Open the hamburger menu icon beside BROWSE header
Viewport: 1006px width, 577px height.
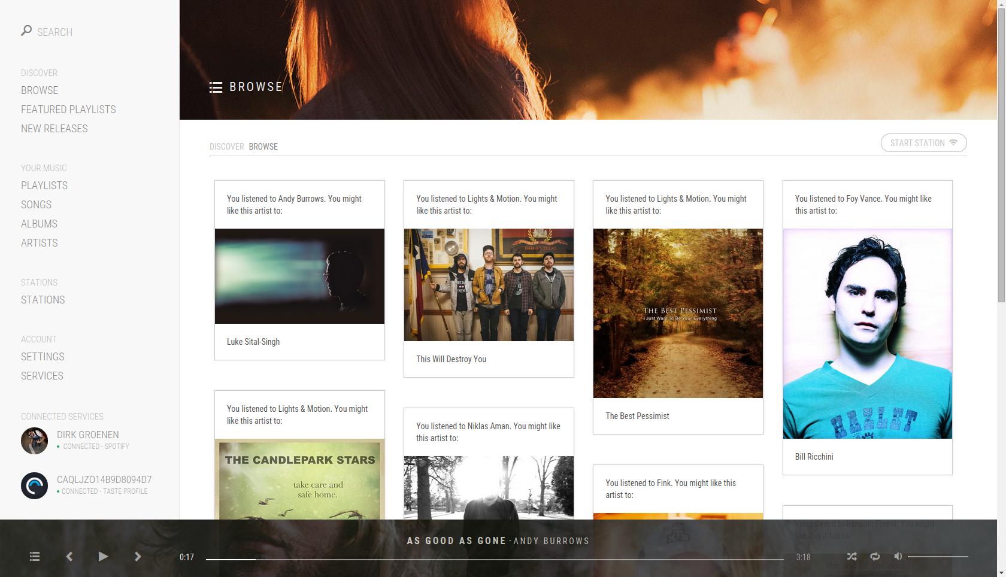pyautogui.click(x=216, y=87)
